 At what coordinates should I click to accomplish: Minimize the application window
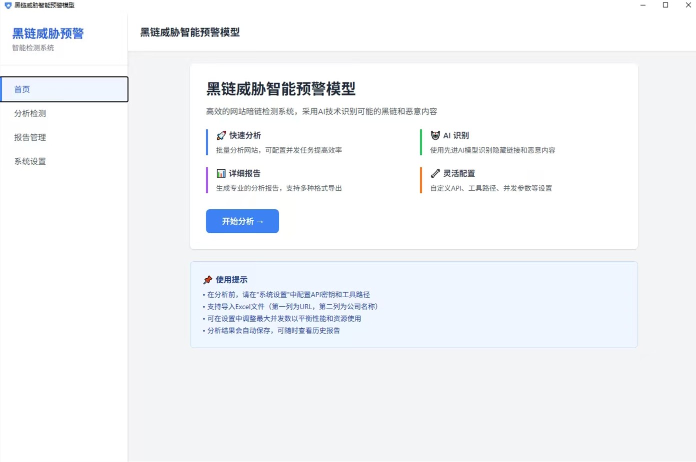[x=643, y=5]
